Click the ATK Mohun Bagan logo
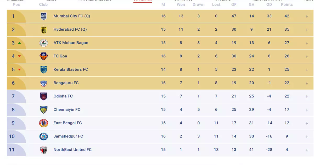The height and width of the screenshot is (165, 314). (44, 43)
